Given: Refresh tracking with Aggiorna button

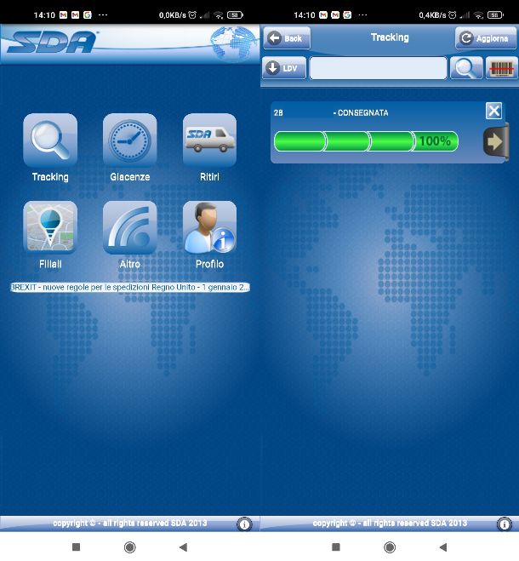Looking at the screenshot, I should (486, 37).
